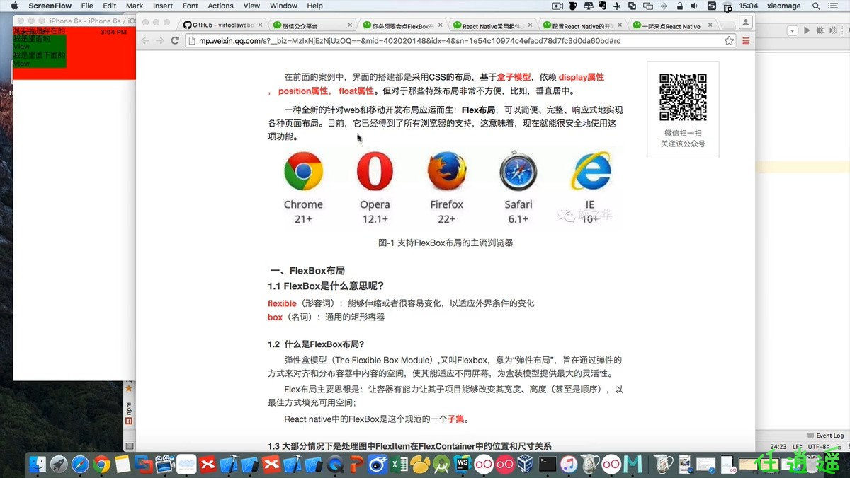Open the Help menu

pyautogui.click(x=315, y=6)
